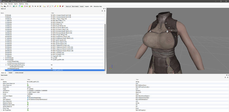
Task: Click the red-edged page icon in toolbar
Action: (x=25, y=6)
